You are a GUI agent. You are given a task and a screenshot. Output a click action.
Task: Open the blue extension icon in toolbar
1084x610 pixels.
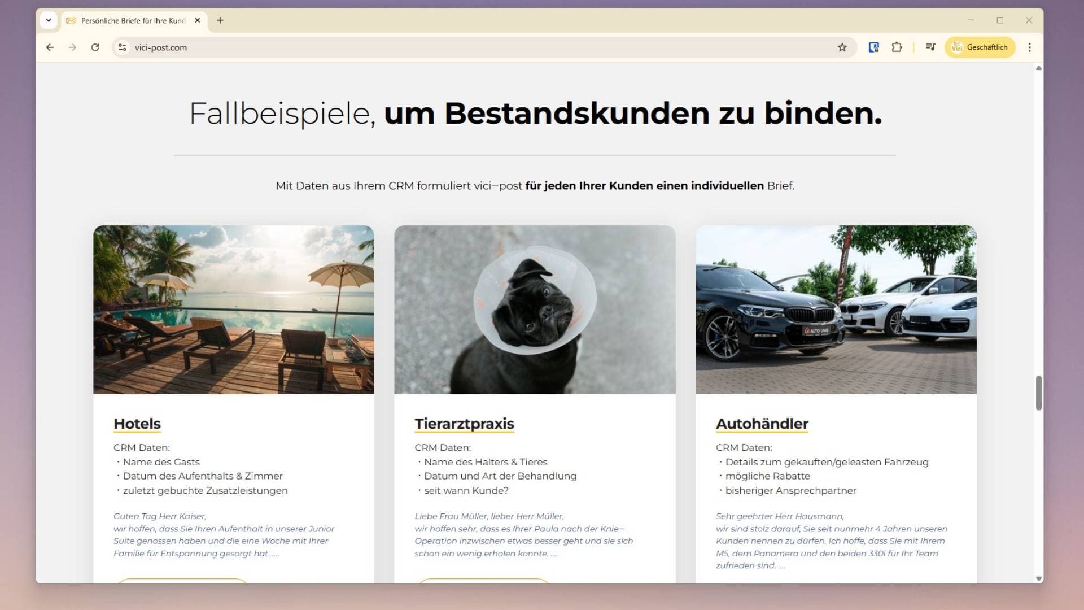click(x=873, y=47)
